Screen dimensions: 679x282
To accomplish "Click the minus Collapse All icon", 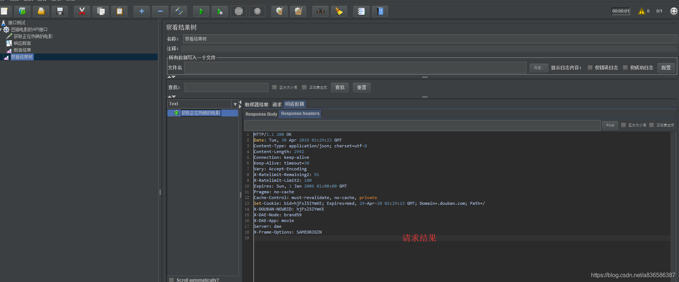I will coord(161,11).
